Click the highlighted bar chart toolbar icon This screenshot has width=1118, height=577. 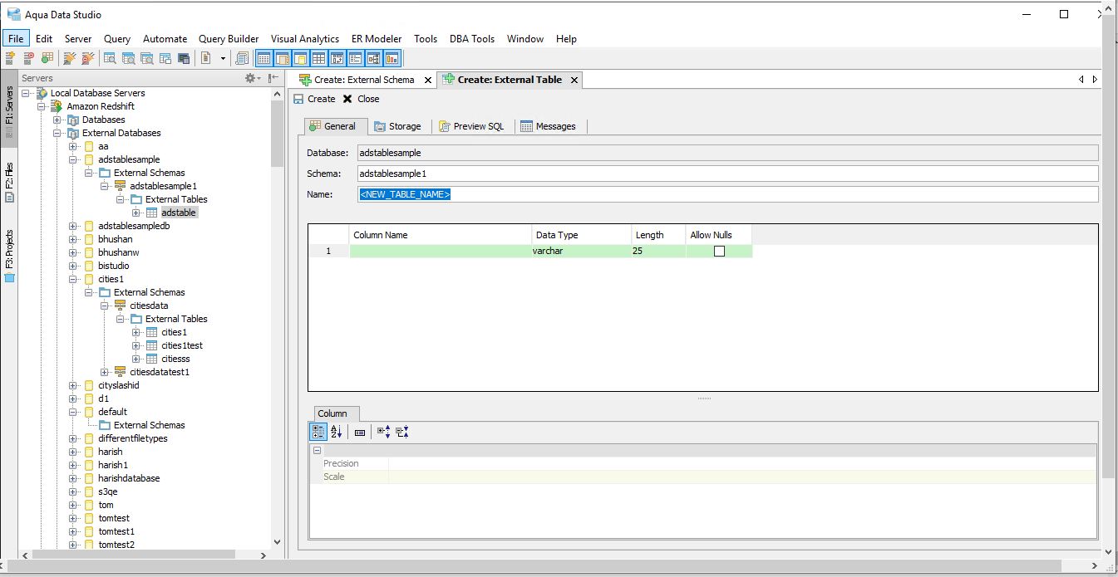click(392, 58)
